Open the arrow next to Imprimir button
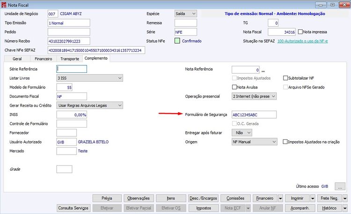 pyautogui.click(x=313, y=198)
